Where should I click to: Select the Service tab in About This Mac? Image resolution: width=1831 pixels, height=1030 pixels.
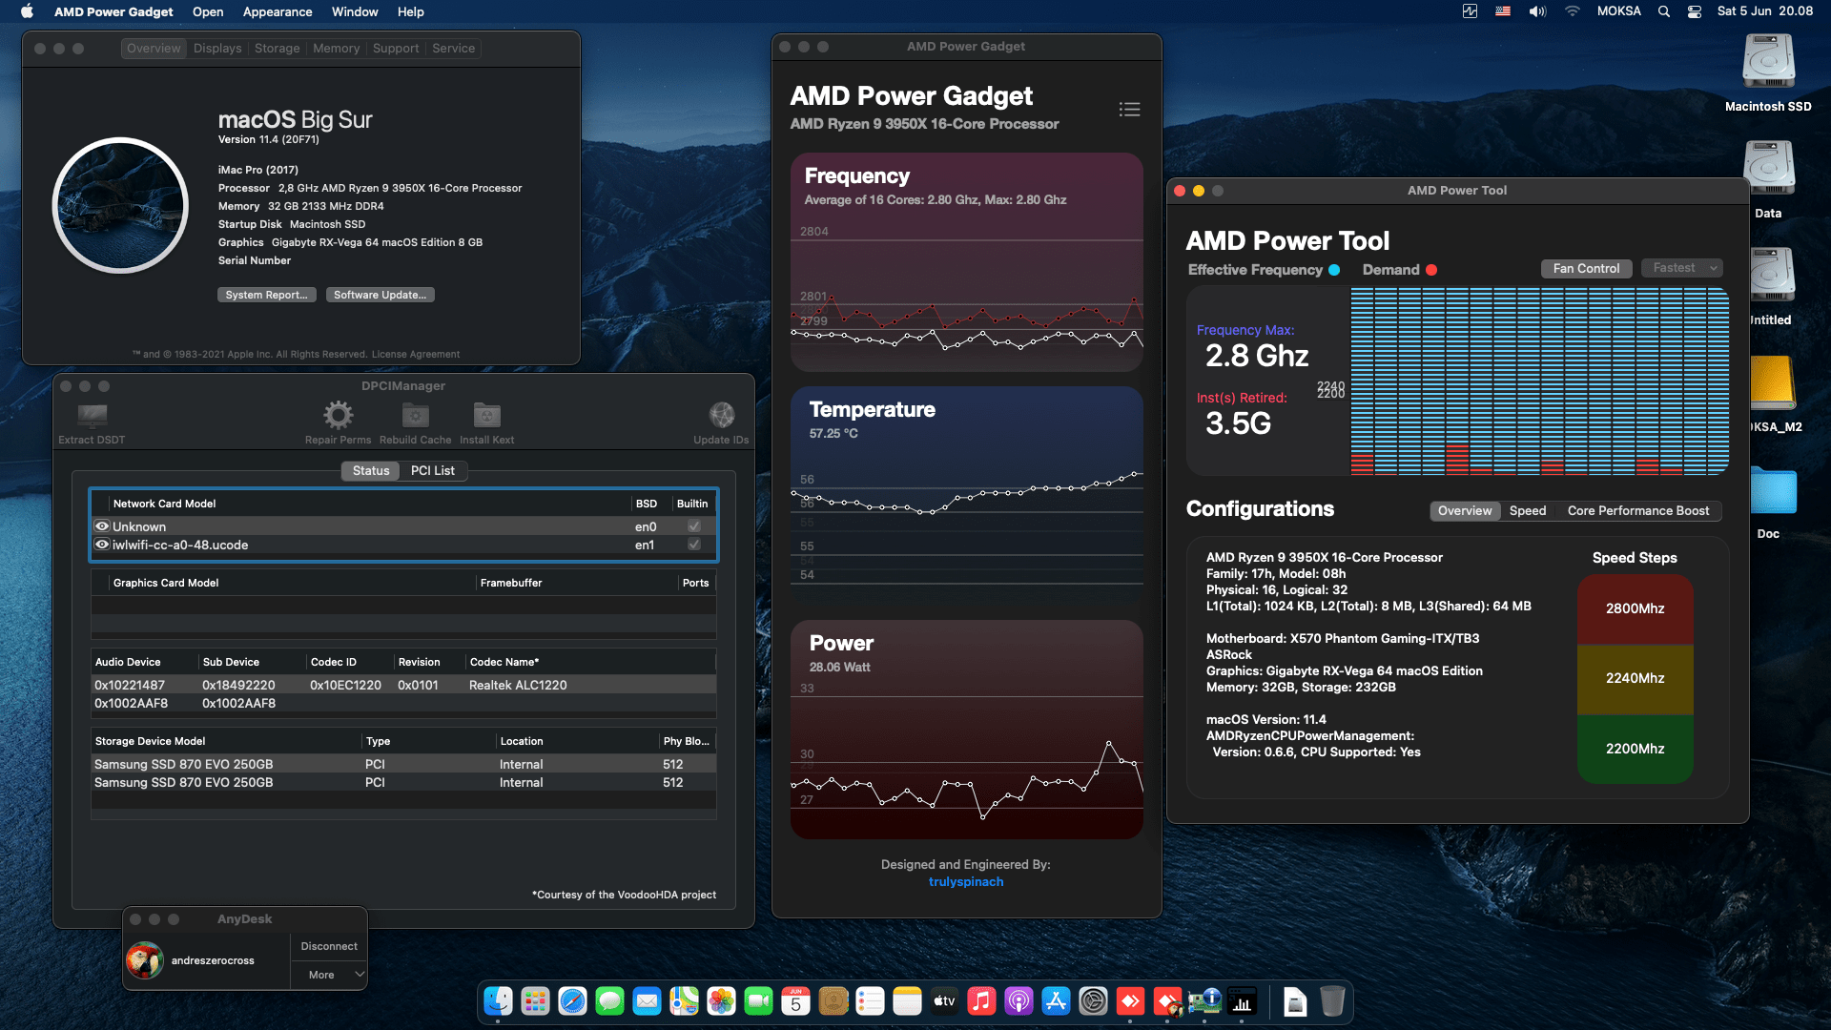point(454,49)
